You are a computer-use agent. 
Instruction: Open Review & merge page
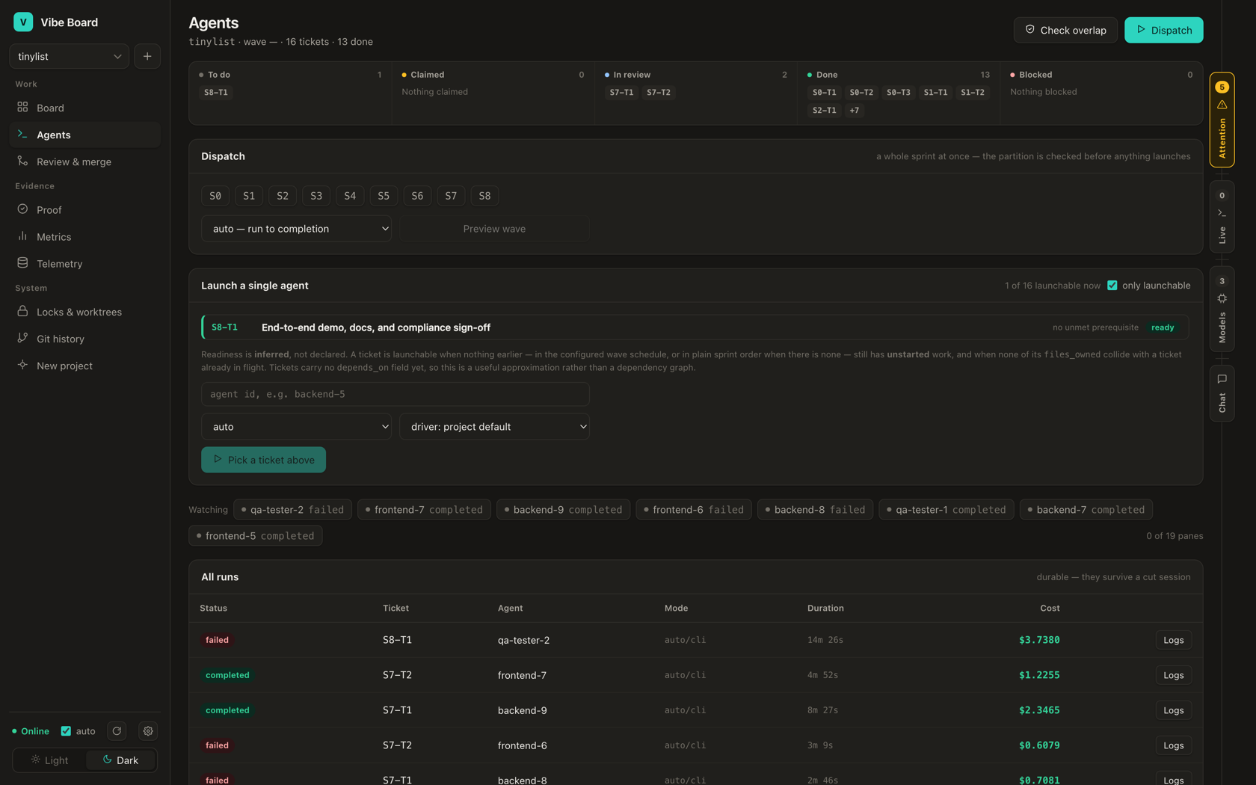(84, 161)
